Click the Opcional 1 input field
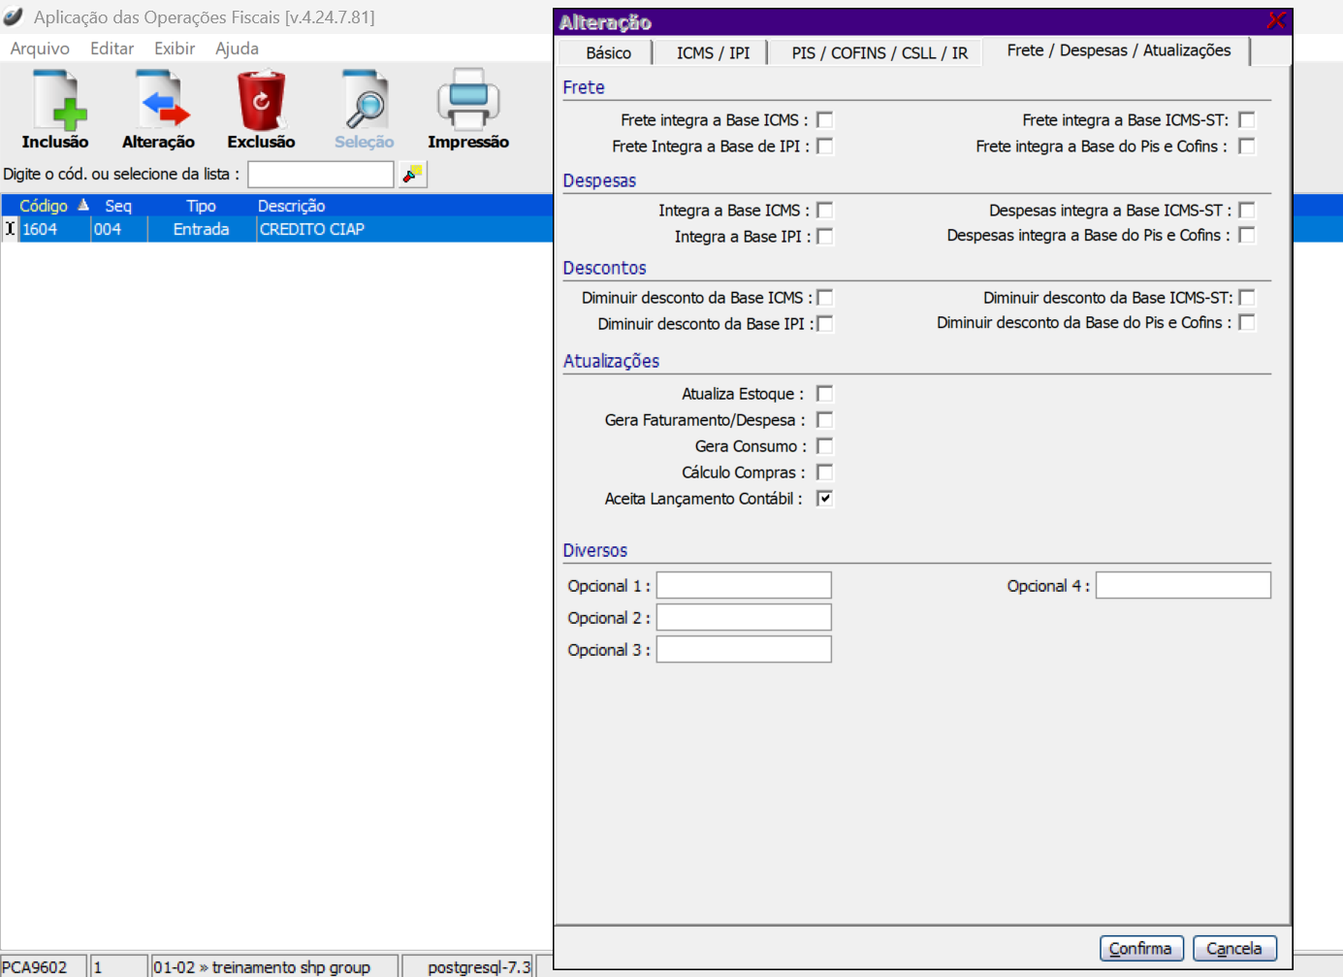The image size is (1343, 977). (x=744, y=585)
